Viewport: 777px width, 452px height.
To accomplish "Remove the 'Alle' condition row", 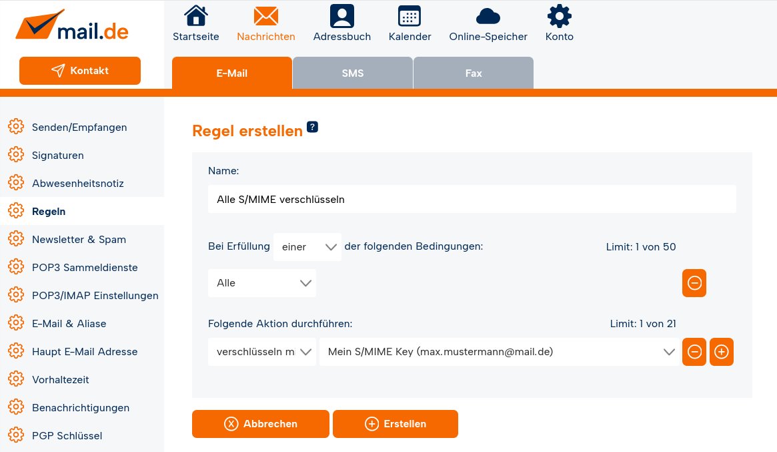I will (694, 283).
